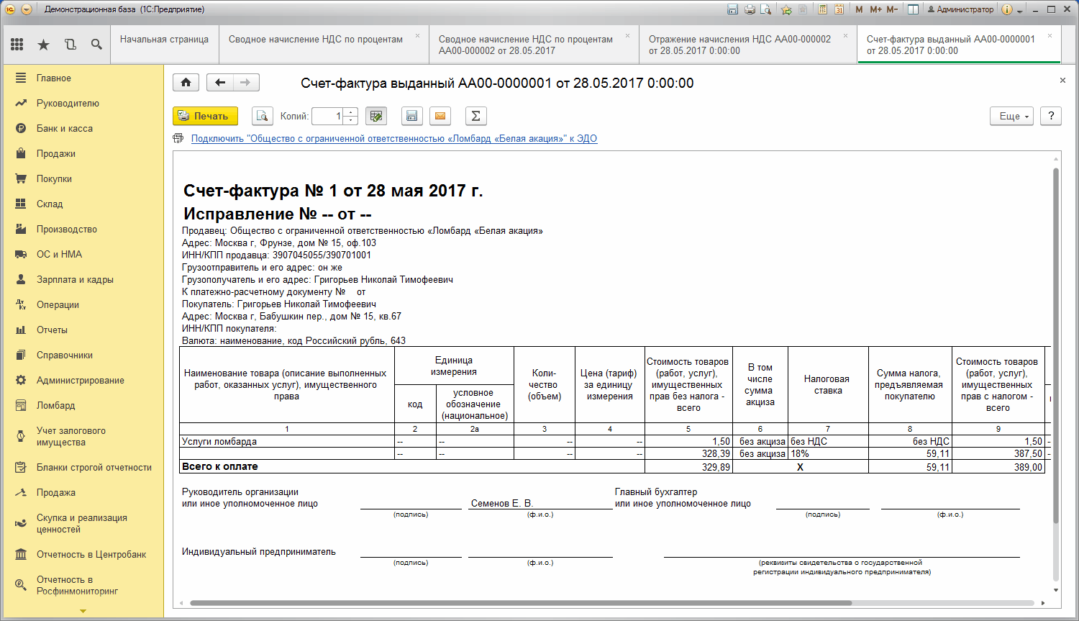Click the help question mark button

point(1051,116)
